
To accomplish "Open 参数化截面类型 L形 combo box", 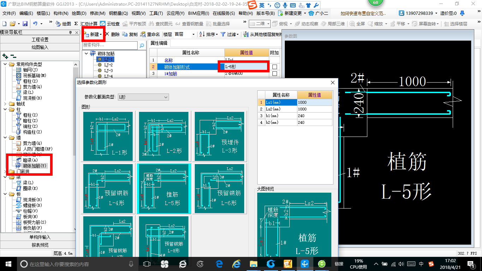I will click(143, 97).
